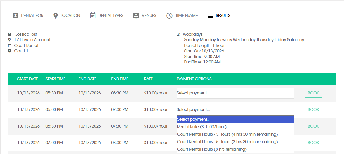Click payment dropdown for 06:00 PM slot
Screen dimensions: 344x154
click(x=235, y=110)
